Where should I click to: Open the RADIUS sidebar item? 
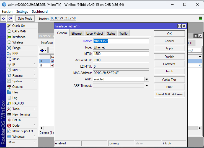(x=18, y=103)
